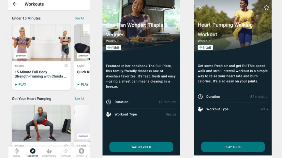This screenshot has height=158, width=282.
Task: Click the clock icon beside 32 minutes Duration
Action: (200, 97)
